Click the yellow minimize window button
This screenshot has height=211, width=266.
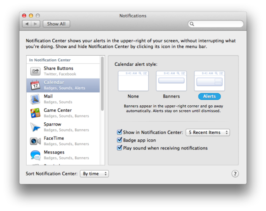pyautogui.click(x=31, y=16)
